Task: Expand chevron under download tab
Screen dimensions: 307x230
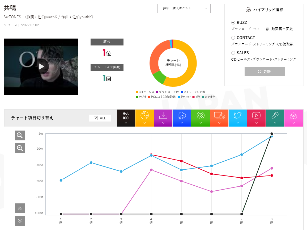Action: click(163, 123)
